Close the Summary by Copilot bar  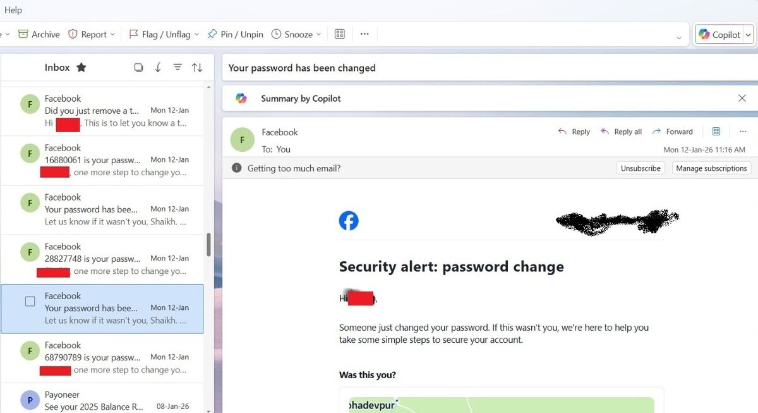742,98
